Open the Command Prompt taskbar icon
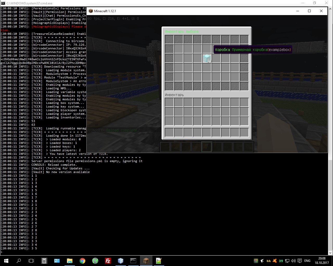This screenshot has height=266, width=333. coord(133,261)
